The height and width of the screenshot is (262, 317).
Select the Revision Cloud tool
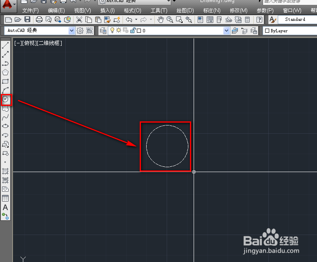tap(5, 108)
